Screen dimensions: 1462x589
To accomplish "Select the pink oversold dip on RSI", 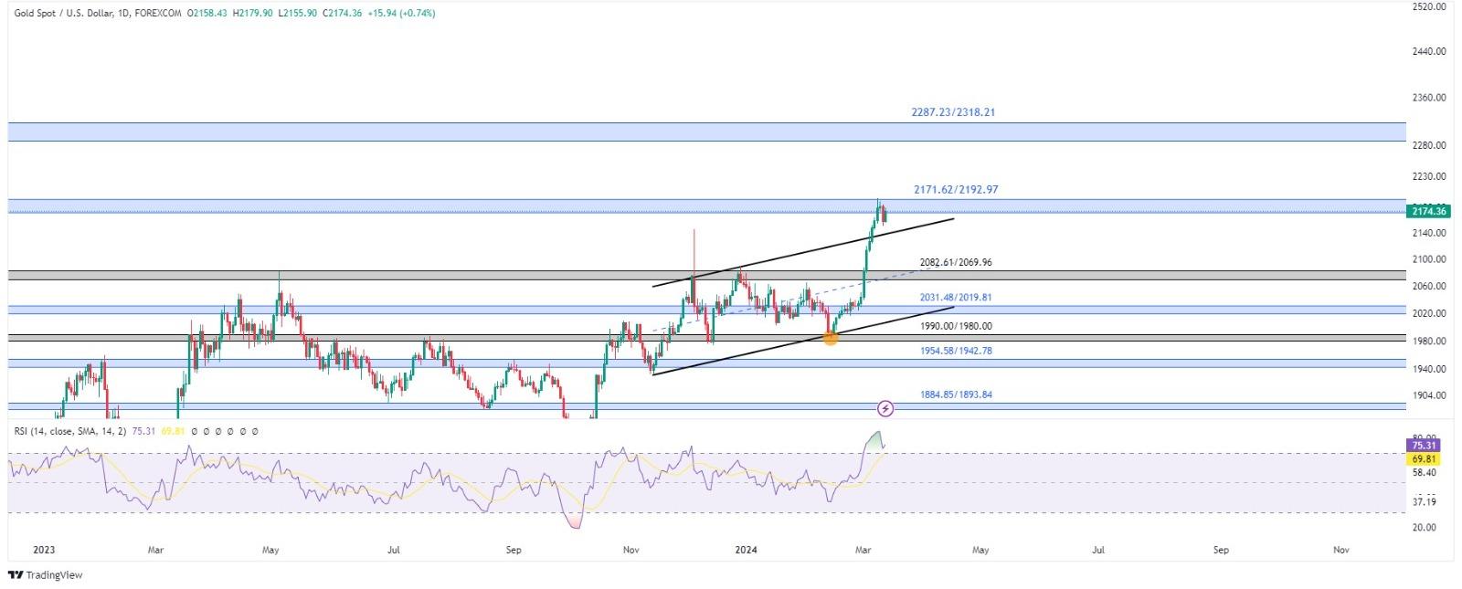I will 575,522.
